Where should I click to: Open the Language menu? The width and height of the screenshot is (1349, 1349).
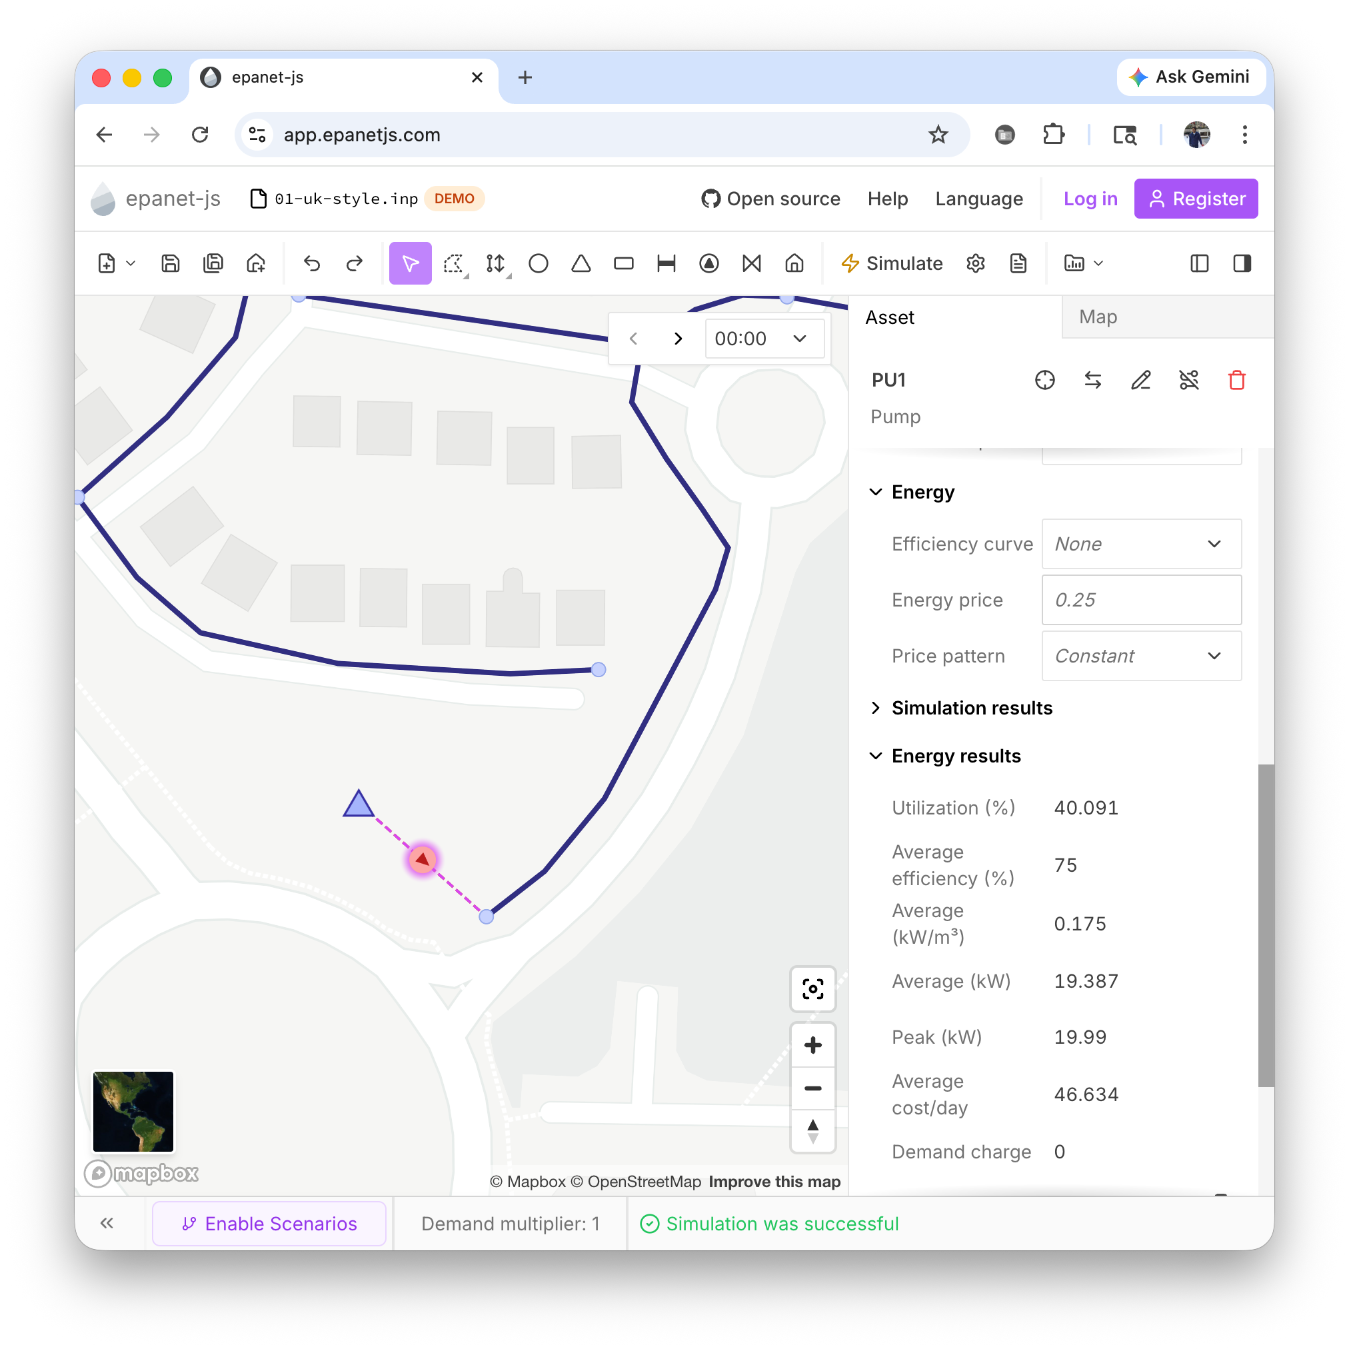click(979, 199)
